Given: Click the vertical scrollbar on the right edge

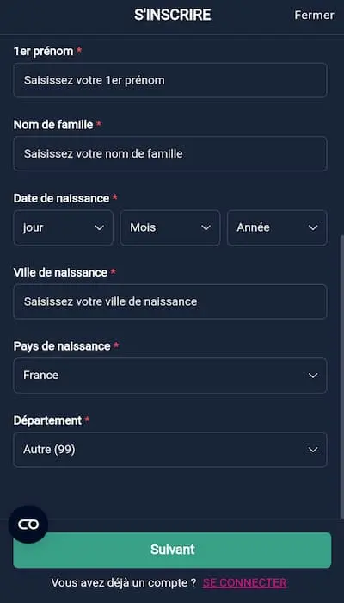Looking at the screenshot, I should tap(341, 377).
